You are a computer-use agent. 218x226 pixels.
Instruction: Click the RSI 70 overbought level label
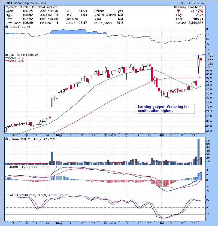[208, 34]
